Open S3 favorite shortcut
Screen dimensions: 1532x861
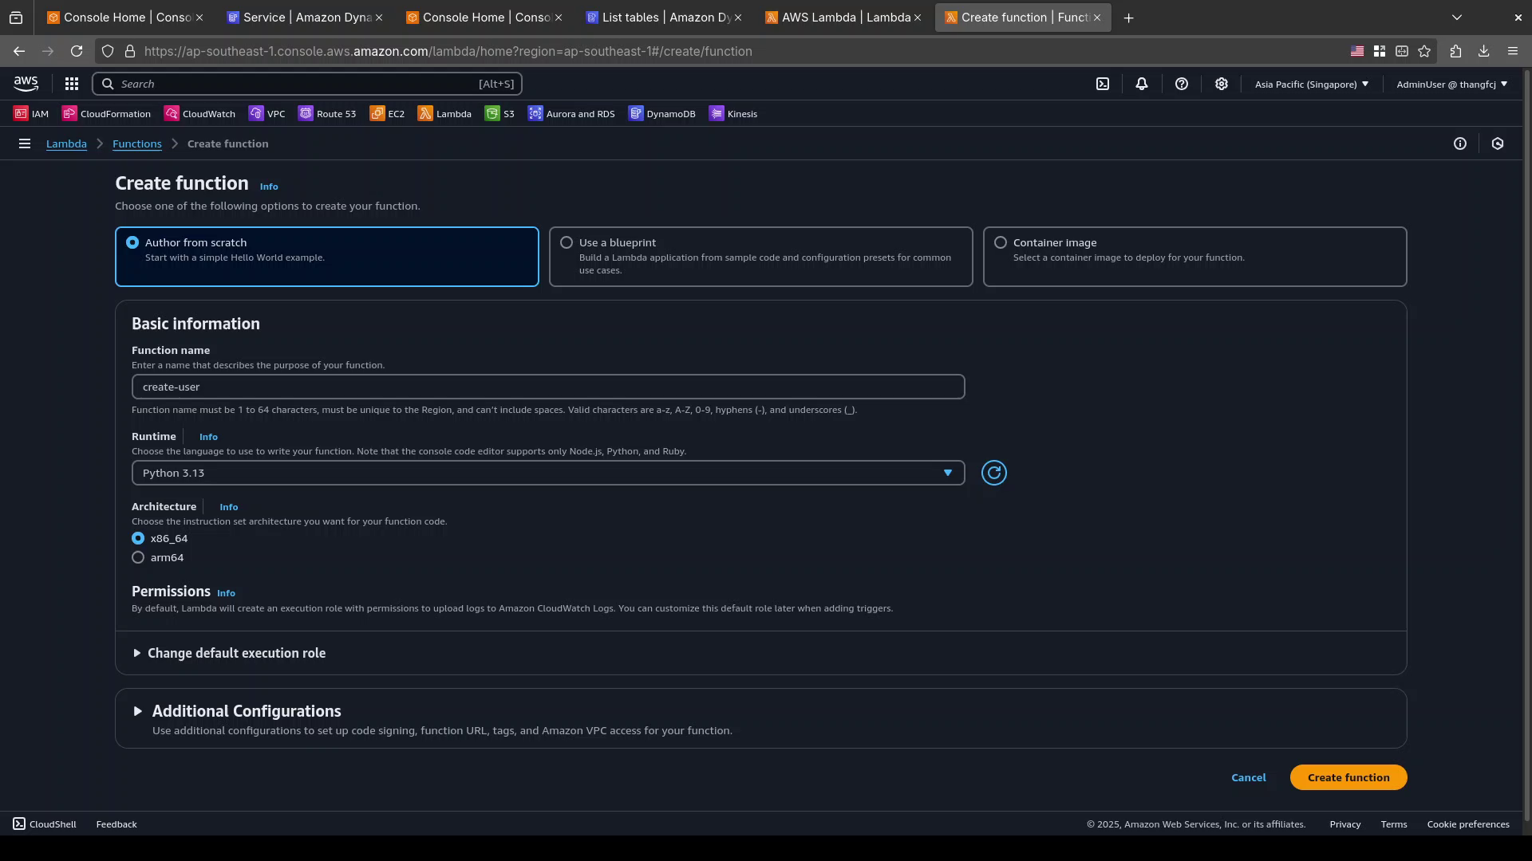[499, 114]
